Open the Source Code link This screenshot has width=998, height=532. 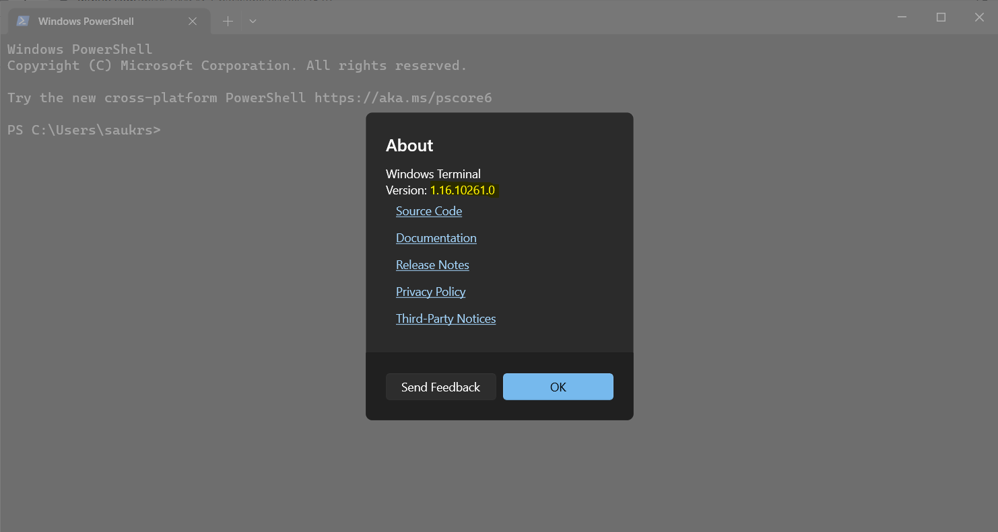click(x=429, y=211)
